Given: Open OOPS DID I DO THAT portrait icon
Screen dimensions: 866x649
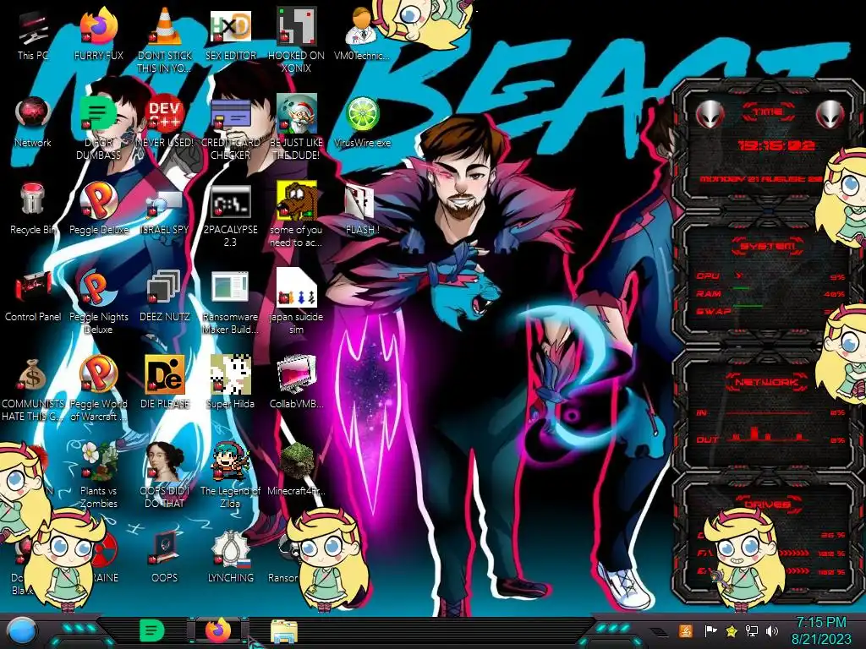Looking at the screenshot, I should 165,476.
